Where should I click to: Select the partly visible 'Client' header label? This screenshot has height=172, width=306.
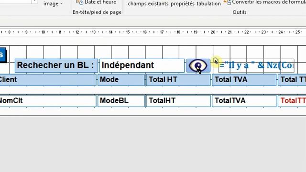click(48, 80)
